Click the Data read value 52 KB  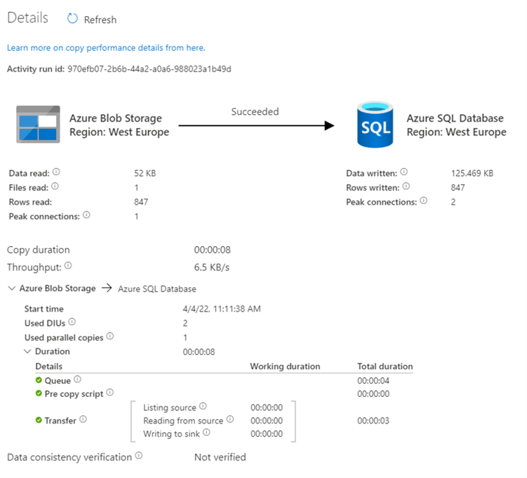tap(145, 173)
